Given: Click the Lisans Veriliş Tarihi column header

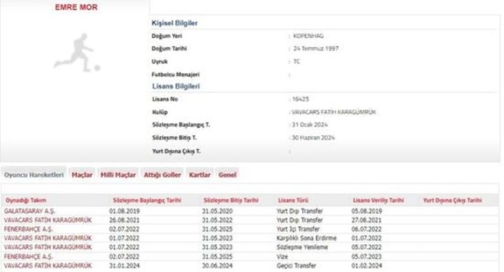Looking at the screenshot, I should (x=379, y=200).
